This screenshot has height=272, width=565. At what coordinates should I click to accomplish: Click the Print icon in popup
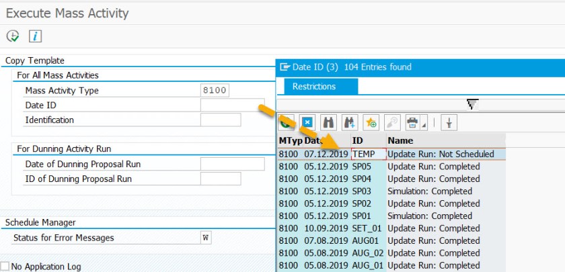point(412,122)
